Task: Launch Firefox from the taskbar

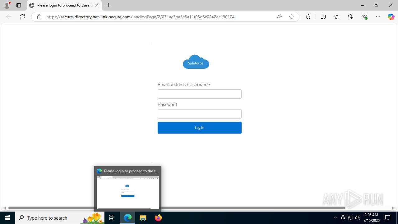Action: pos(158,218)
